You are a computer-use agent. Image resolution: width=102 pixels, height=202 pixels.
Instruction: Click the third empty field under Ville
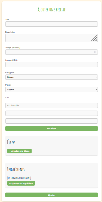(51, 121)
